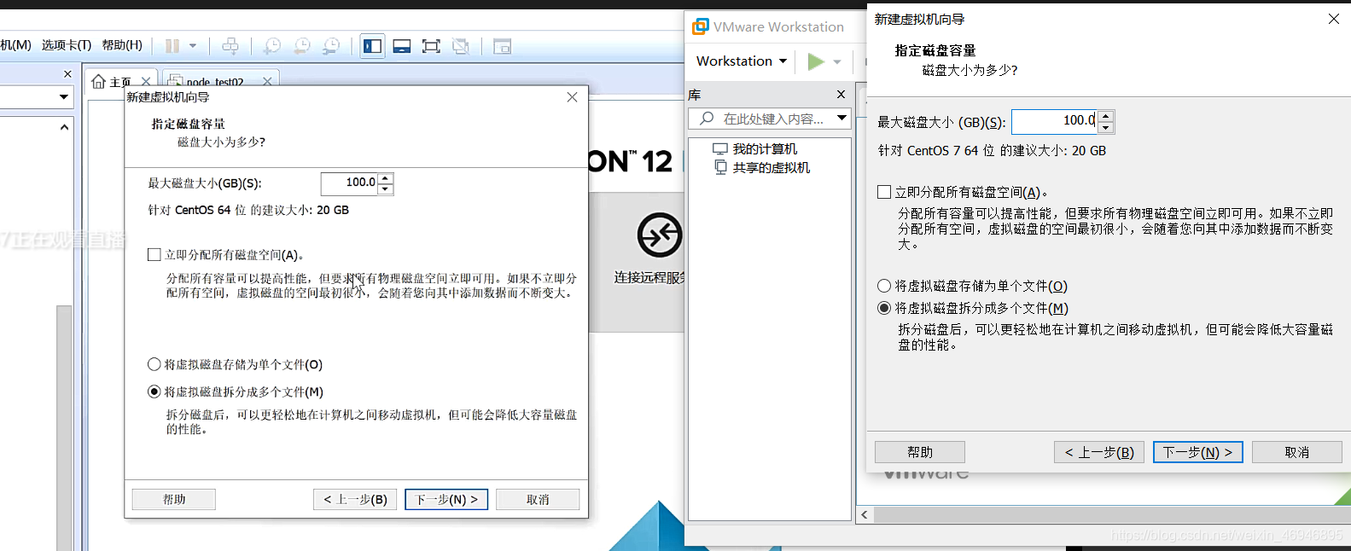This screenshot has height=551, width=1351.
Task: Click the suspend (pause) toolbar icon
Action: coord(172,46)
